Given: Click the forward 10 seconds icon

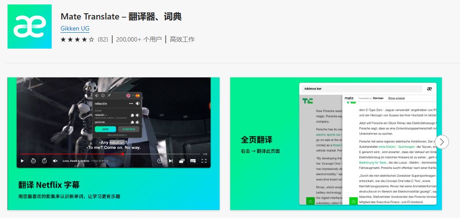Looking at the screenshot, I should 44,161.
